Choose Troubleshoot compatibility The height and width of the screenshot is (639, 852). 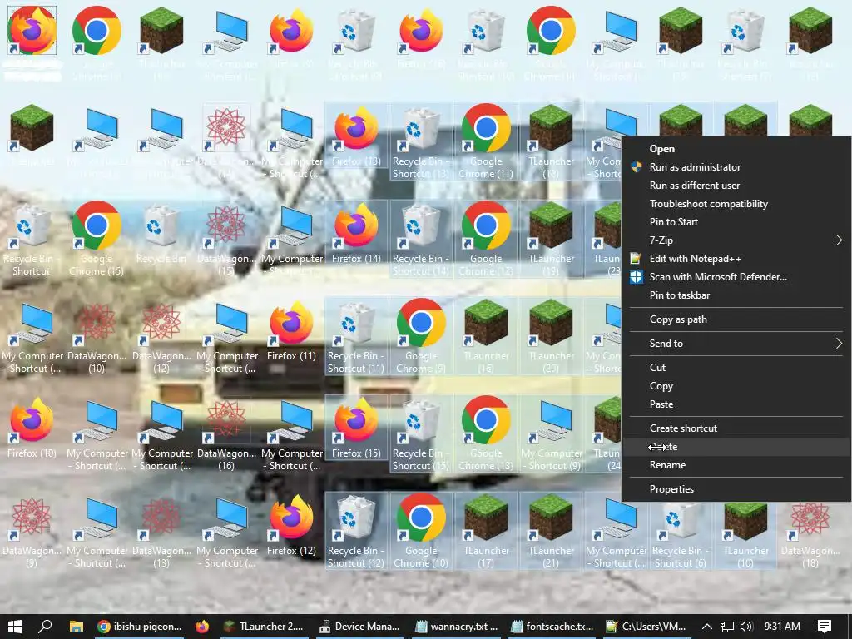point(736,204)
